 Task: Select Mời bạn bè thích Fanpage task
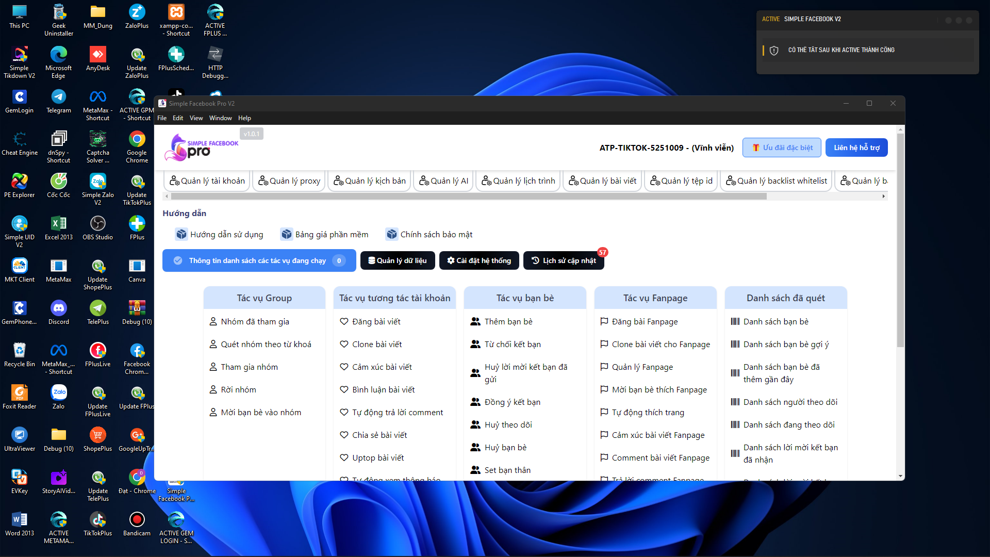tap(653, 389)
